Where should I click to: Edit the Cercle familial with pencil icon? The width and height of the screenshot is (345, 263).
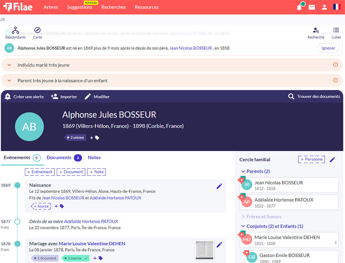pos(332,159)
